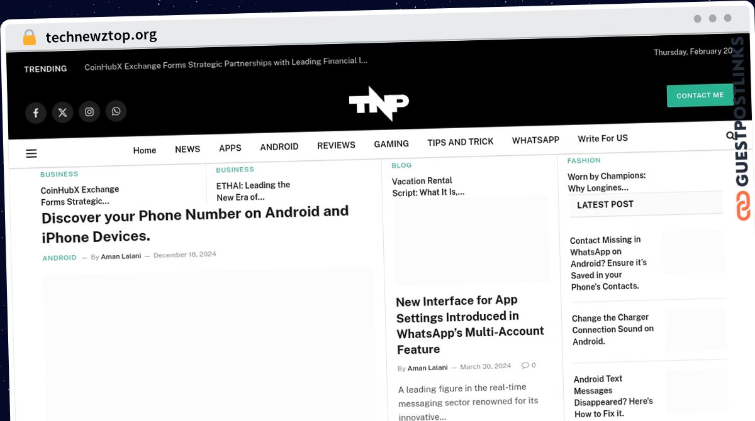
Task: Open 'Worn by Champions: Why Longines…' post
Action: coord(607,182)
